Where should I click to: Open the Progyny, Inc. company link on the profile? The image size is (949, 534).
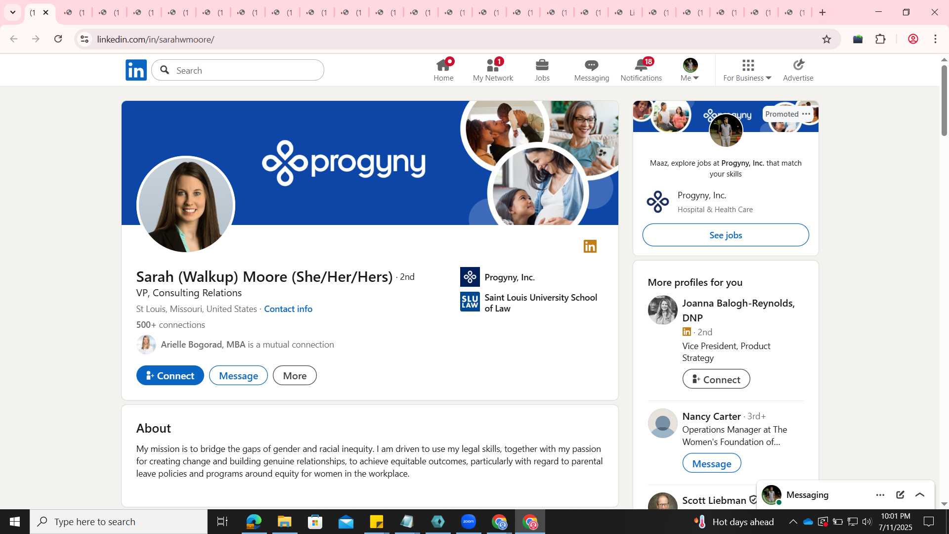[x=497, y=277]
